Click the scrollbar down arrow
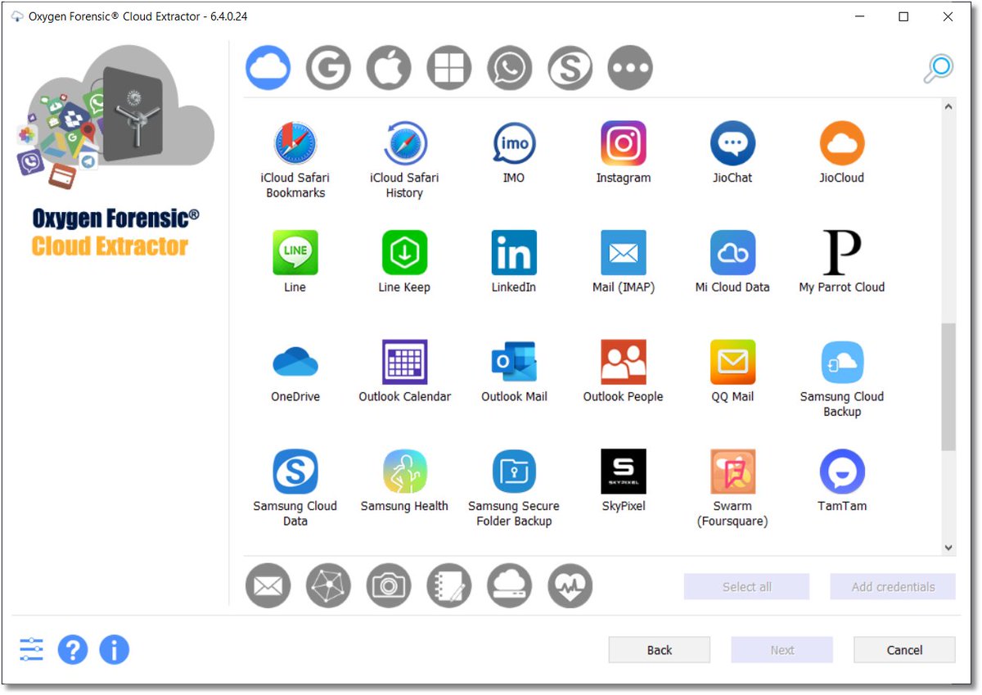982x695 pixels. pos(948,548)
